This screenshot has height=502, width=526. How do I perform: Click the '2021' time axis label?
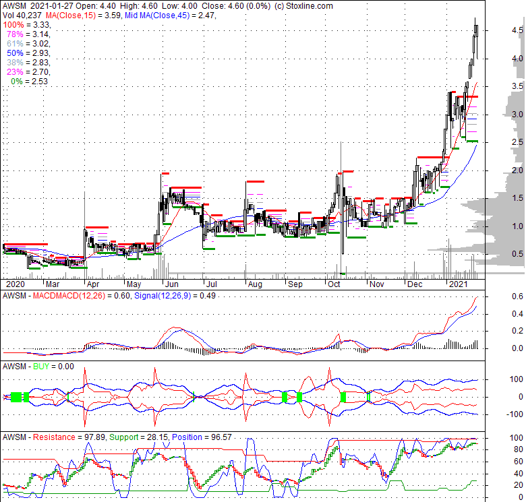click(x=459, y=284)
